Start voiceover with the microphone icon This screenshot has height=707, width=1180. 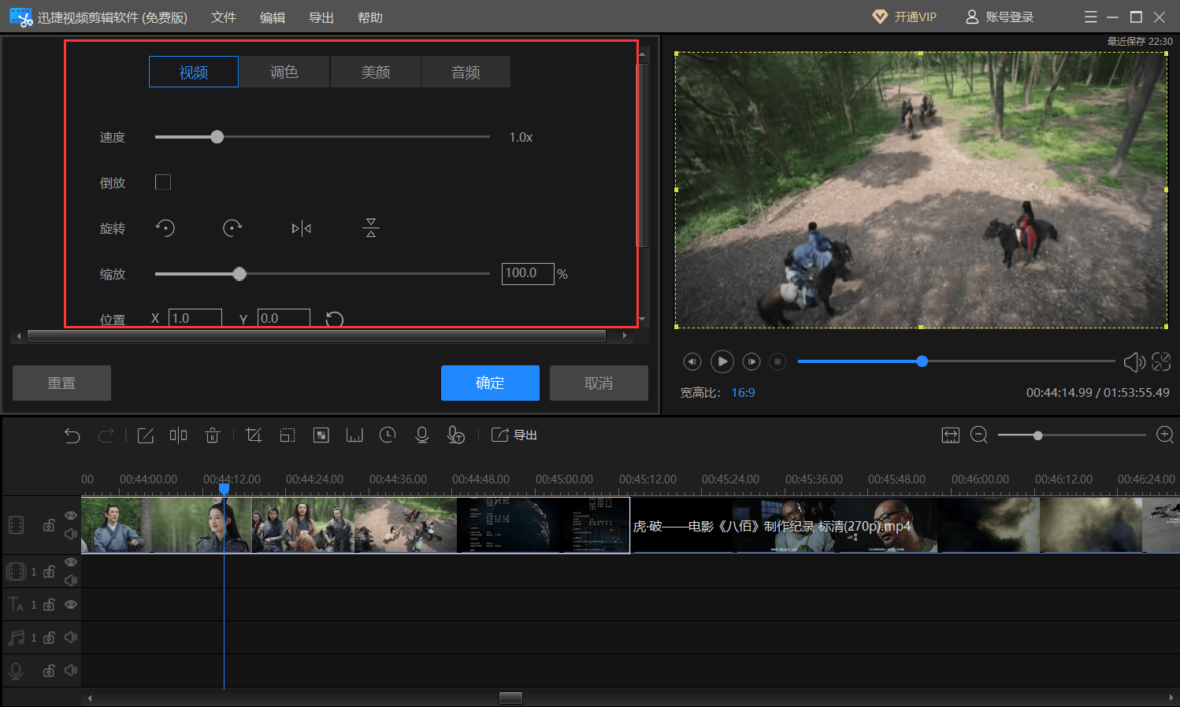[x=421, y=435]
